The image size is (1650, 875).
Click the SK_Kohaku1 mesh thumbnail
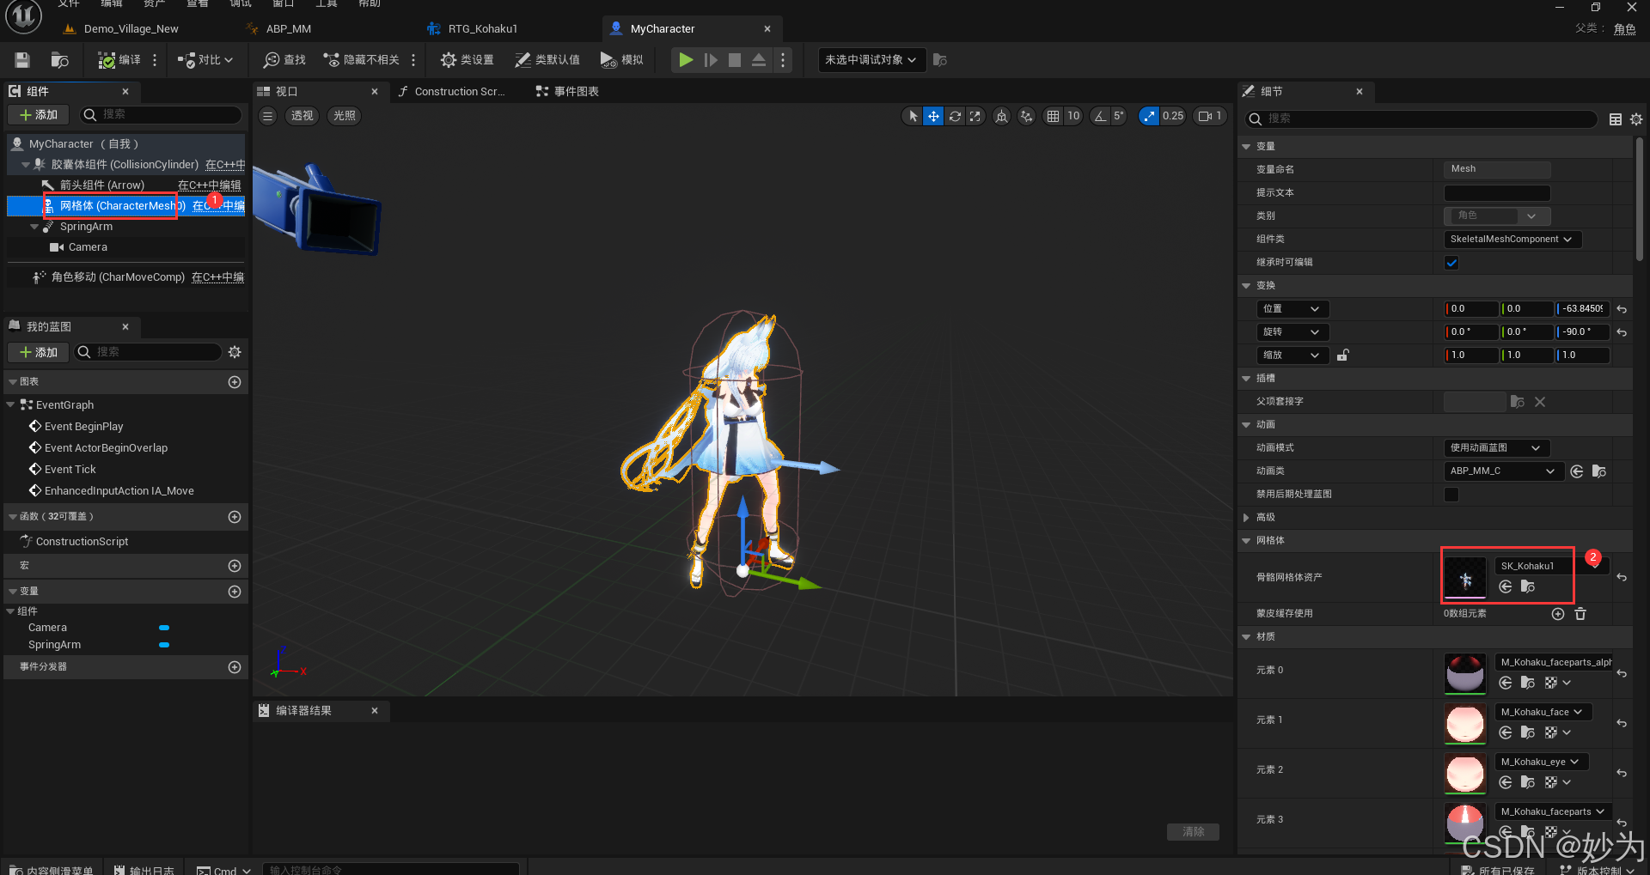1465,578
